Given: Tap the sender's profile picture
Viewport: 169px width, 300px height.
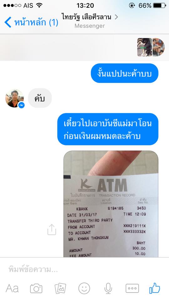Looking at the screenshot, I should [14, 98].
